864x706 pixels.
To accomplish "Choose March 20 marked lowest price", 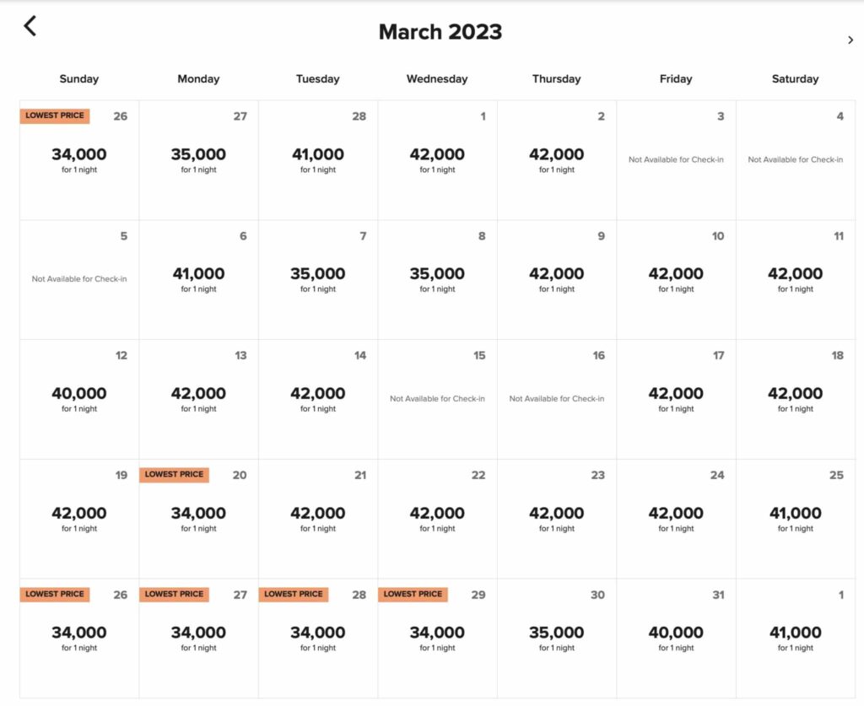I will tap(198, 519).
